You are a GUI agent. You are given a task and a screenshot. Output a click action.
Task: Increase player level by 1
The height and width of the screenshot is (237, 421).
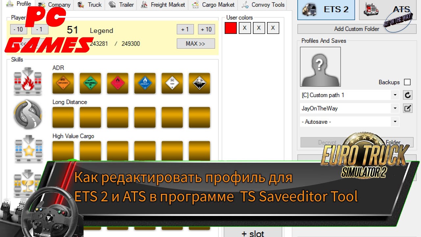(185, 29)
